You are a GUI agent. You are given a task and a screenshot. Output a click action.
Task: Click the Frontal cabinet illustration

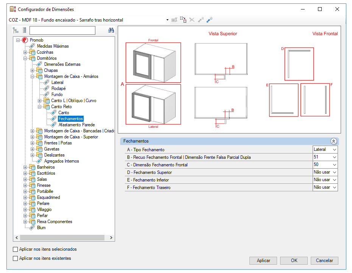point(153,63)
